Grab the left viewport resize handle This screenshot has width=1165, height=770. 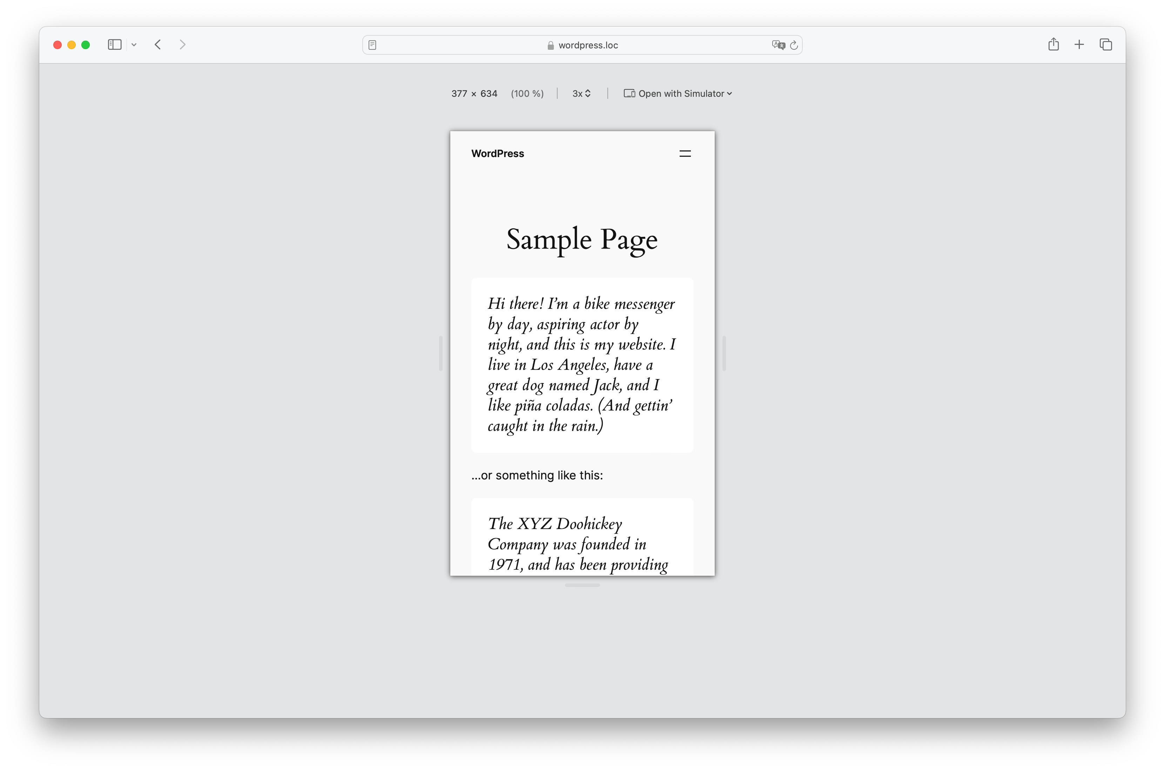(x=440, y=353)
